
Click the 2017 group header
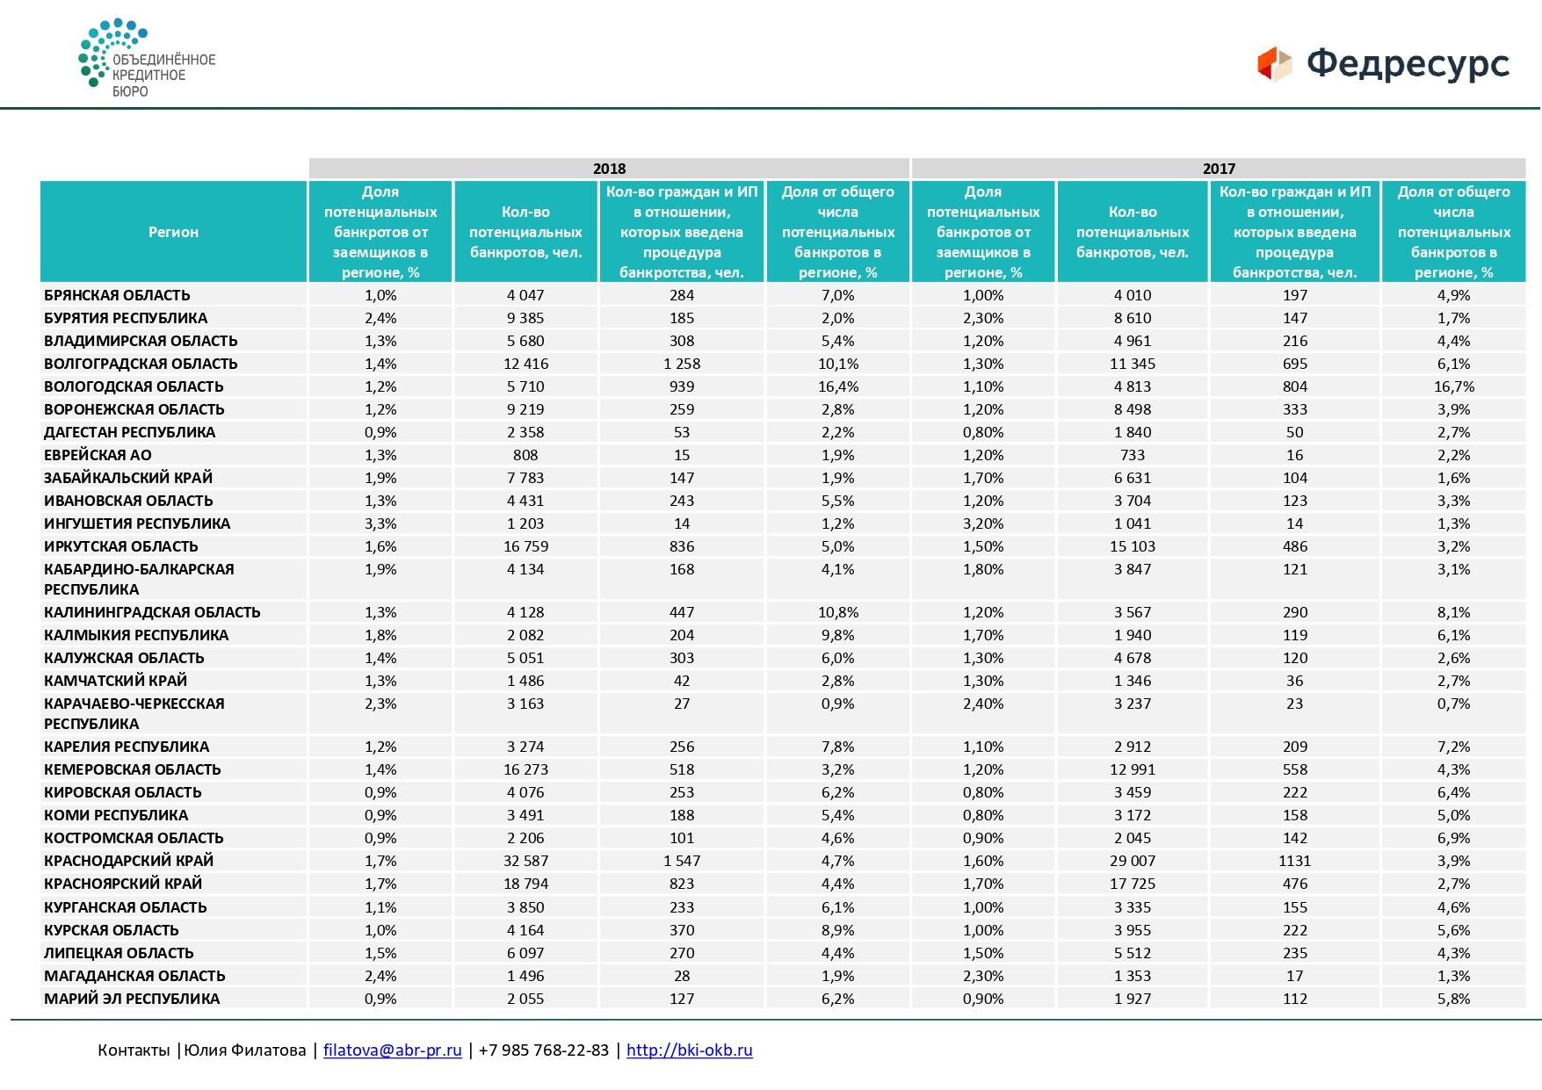tap(1219, 169)
